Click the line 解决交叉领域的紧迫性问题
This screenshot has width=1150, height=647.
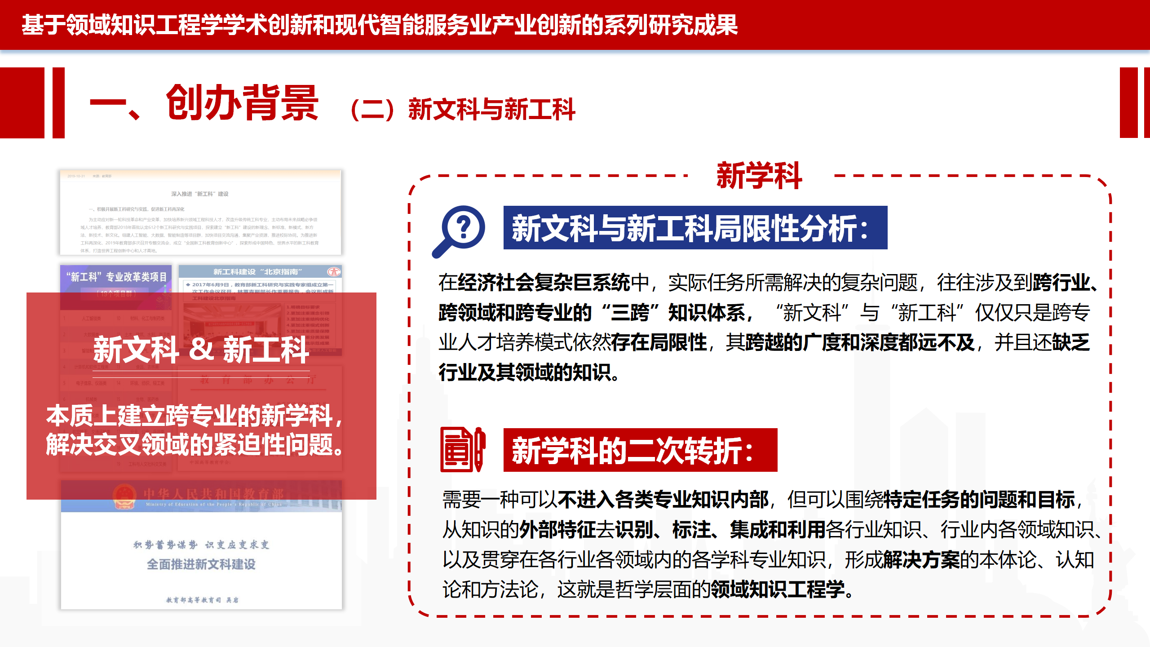point(194,445)
